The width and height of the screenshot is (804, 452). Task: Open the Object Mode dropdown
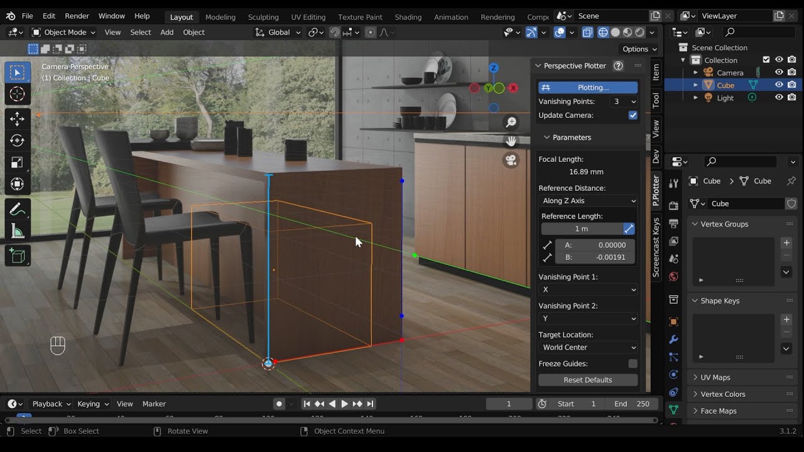pos(63,32)
